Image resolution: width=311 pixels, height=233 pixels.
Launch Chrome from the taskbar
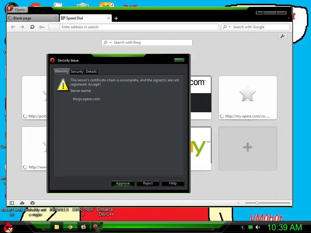coord(70,227)
